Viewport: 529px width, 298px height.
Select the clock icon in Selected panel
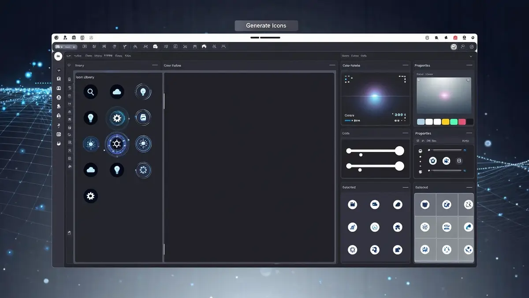coord(375,227)
